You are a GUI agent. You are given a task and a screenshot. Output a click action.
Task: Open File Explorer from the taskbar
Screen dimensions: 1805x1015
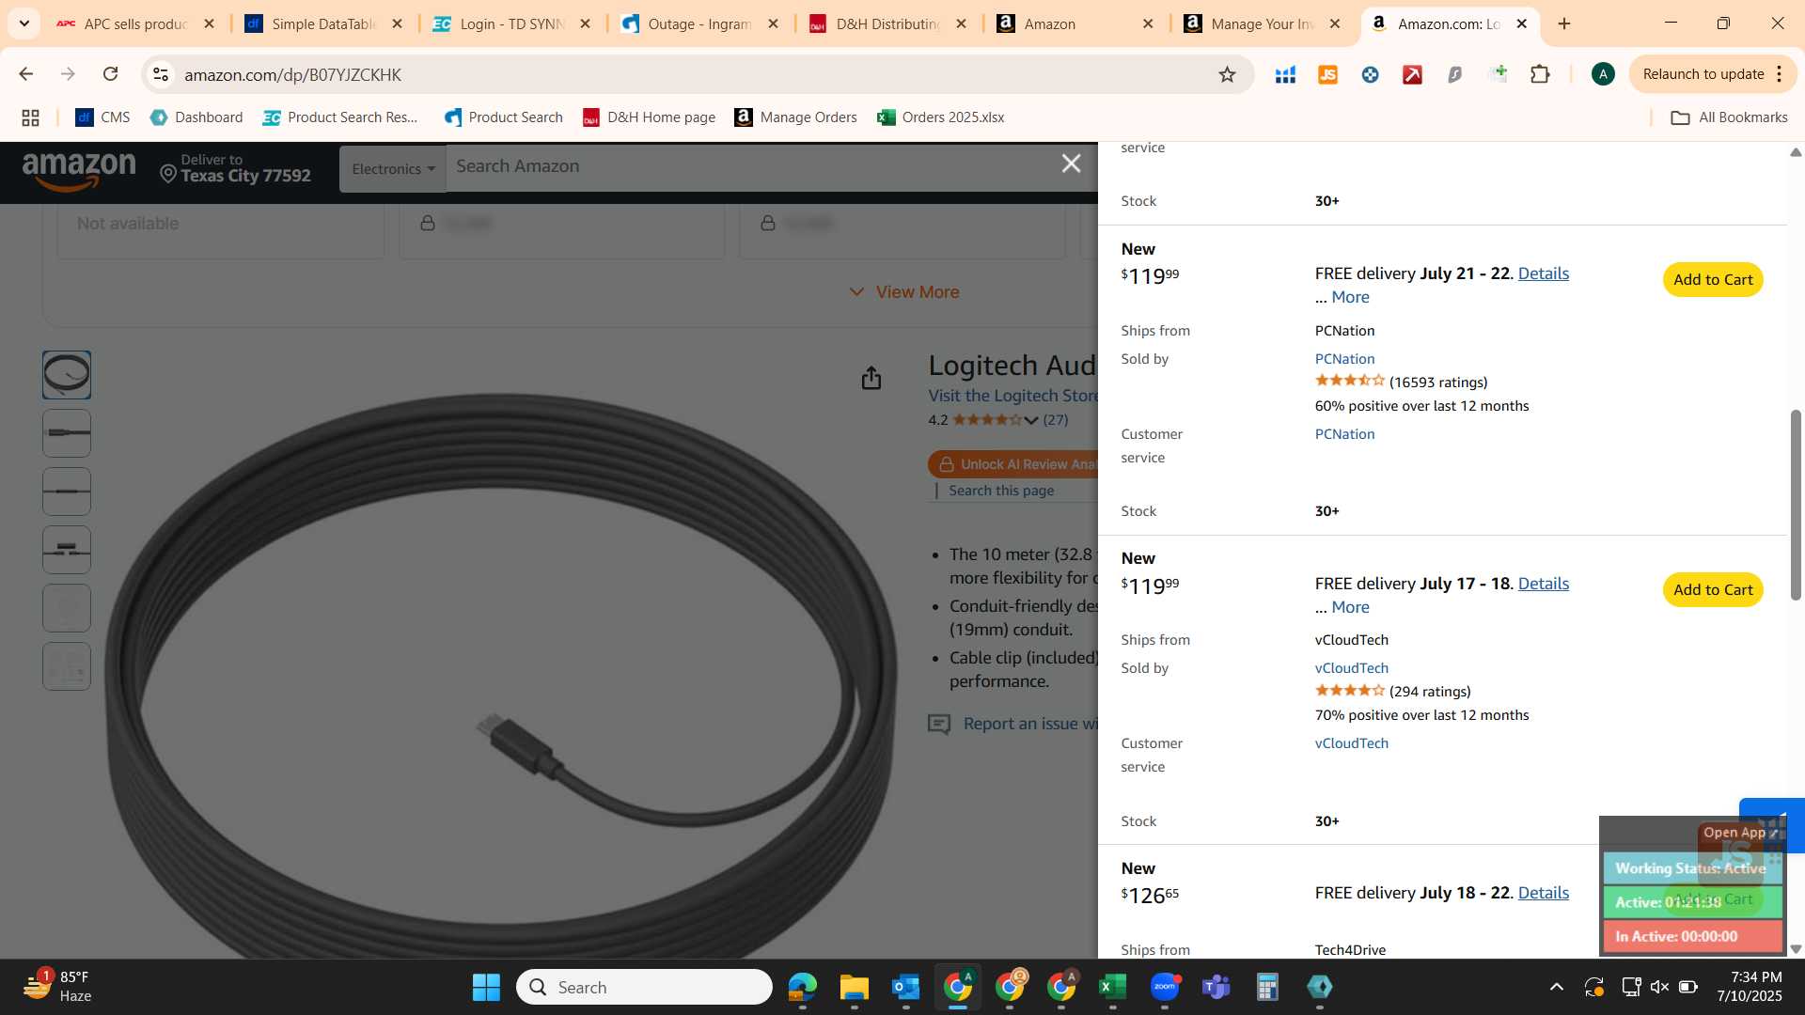854,987
